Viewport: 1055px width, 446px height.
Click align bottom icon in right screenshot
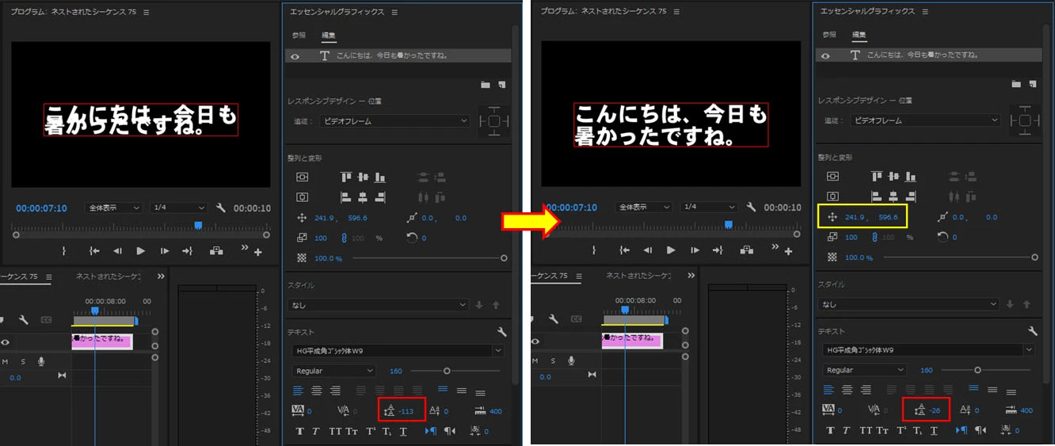pyautogui.click(x=911, y=177)
